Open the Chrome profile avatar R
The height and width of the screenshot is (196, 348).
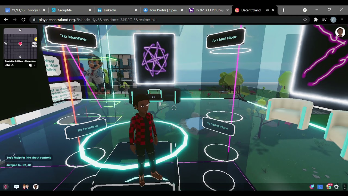point(333,20)
